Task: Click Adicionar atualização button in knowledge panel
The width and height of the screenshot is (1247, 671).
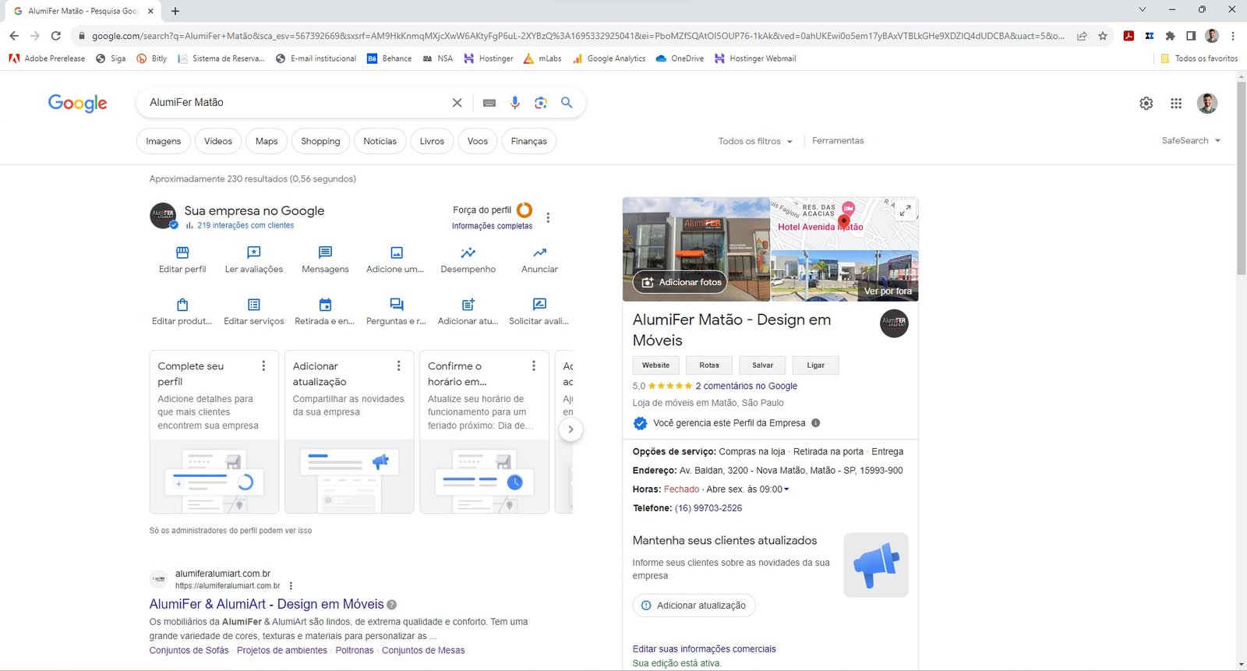Action: tap(694, 606)
